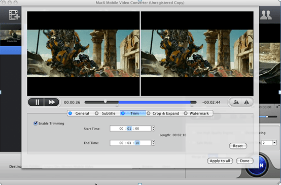Click the flip video mirror icon

click(x=247, y=102)
